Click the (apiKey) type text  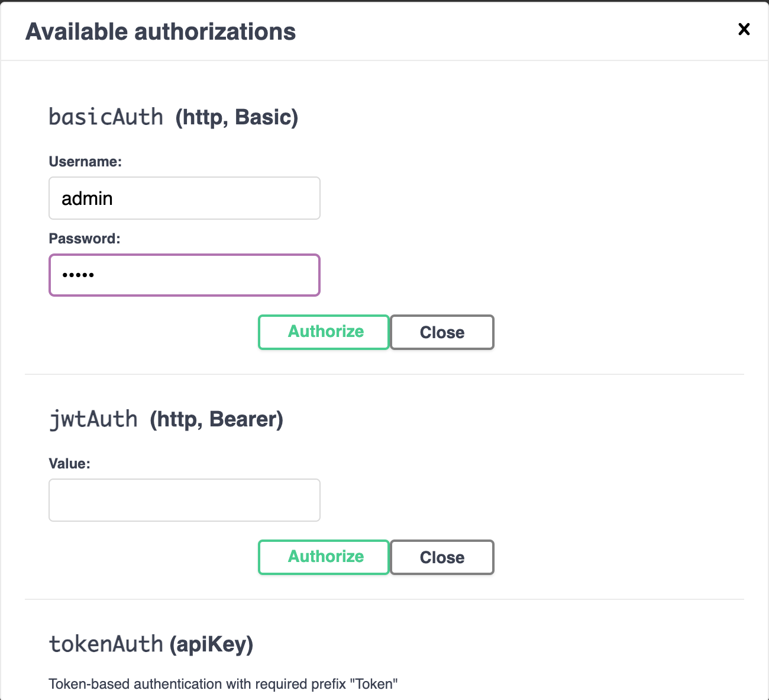click(x=211, y=644)
